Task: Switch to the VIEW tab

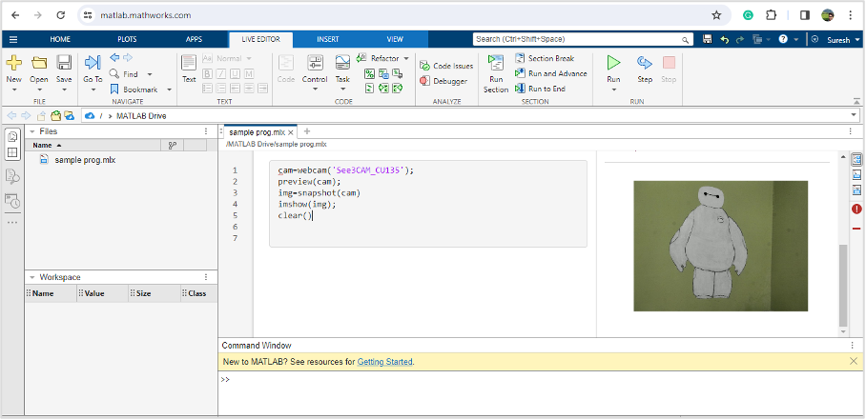Action: coord(395,39)
